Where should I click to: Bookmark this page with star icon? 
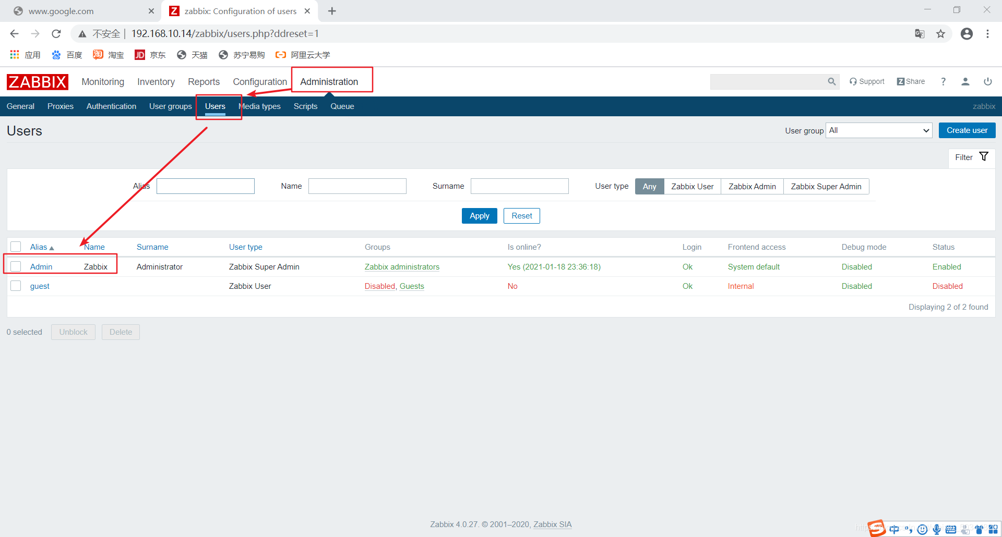point(940,34)
